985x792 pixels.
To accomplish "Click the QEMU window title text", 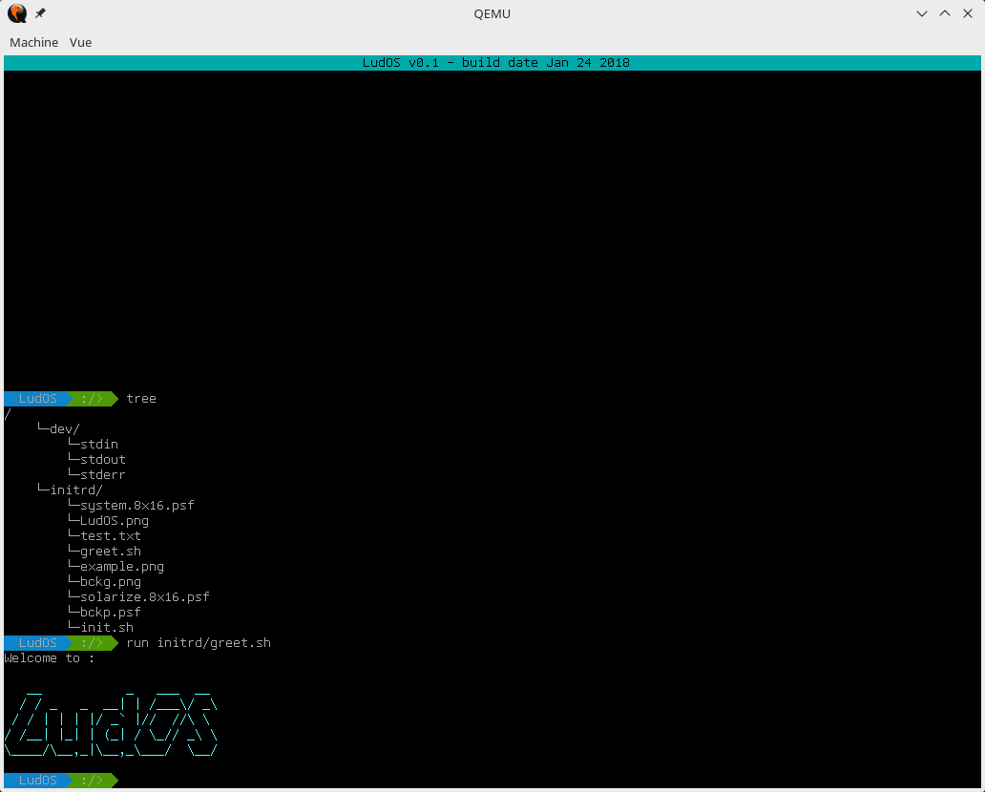I will click(x=492, y=13).
